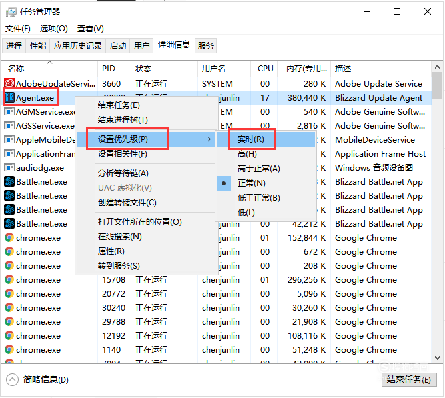Sort by Description (描述) column header
Image resolution: width=445 pixels, height=398 pixels.
[382, 68]
